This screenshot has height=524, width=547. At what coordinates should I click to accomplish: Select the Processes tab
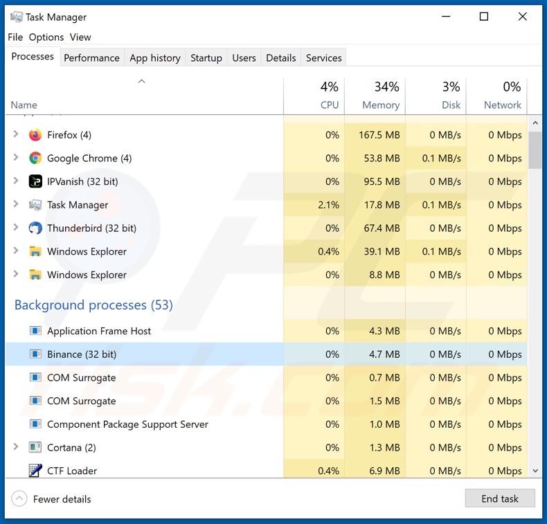pos(33,57)
